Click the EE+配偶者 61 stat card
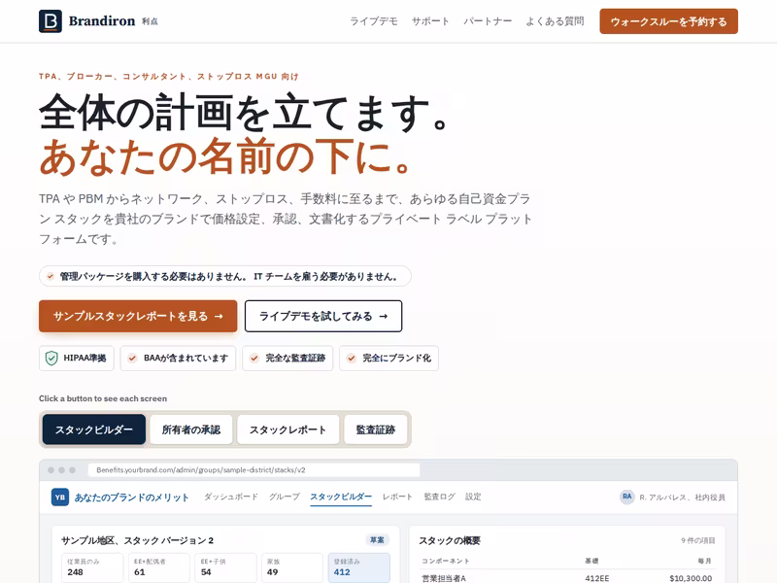The height and width of the screenshot is (583, 777). coord(158,567)
